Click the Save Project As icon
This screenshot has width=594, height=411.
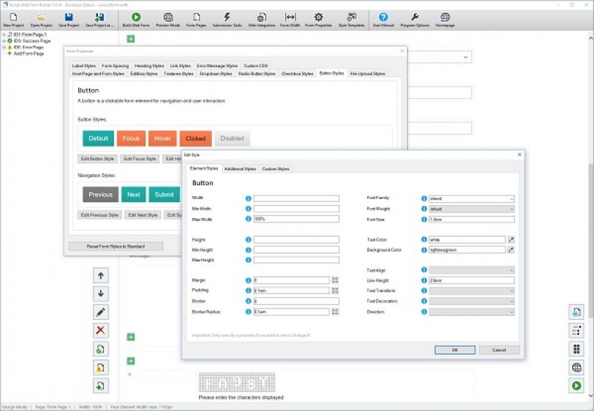[100, 17]
